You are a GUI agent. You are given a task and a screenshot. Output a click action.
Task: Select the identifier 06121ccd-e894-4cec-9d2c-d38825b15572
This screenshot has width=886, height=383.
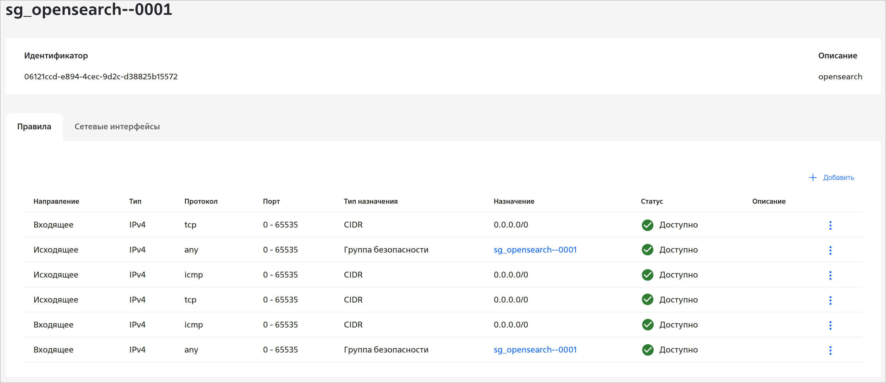[x=101, y=77]
